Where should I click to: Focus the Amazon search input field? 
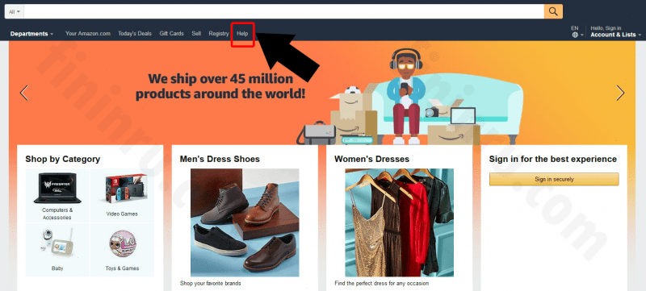click(284, 11)
